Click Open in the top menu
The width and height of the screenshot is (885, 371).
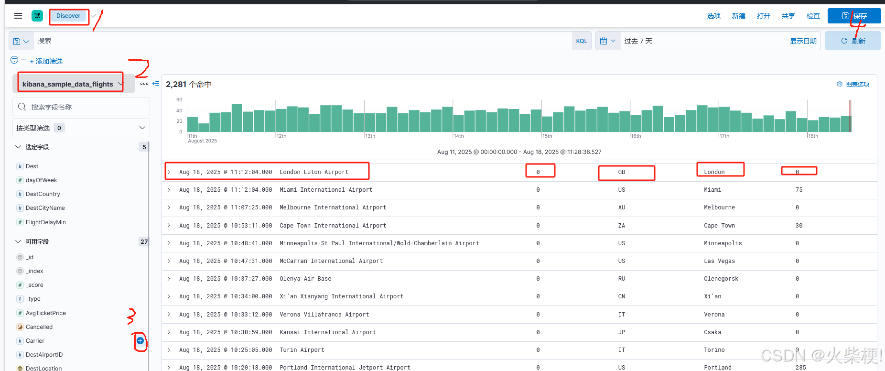tap(764, 16)
